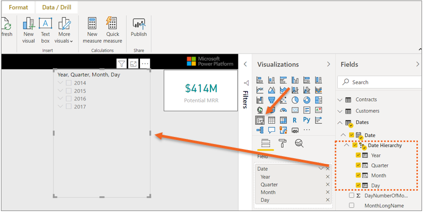Uncheck the Year hierarchy field checkbox
423x213 pixels.
(x=358, y=155)
